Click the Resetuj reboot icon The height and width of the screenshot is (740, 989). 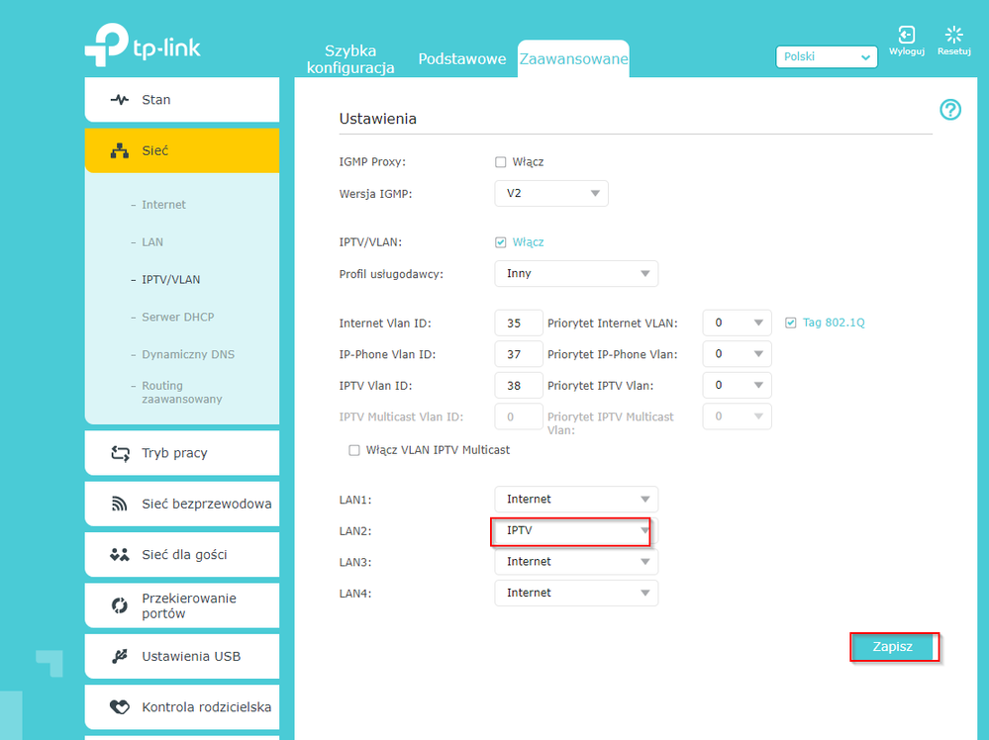pyautogui.click(x=953, y=37)
